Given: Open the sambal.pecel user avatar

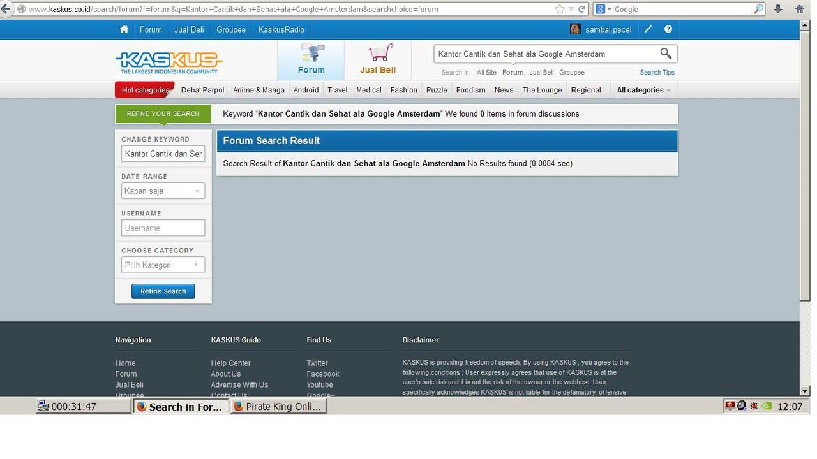Looking at the screenshot, I should point(575,29).
